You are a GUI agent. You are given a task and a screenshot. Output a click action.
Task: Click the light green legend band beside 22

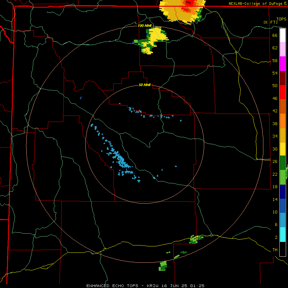coord(283,177)
